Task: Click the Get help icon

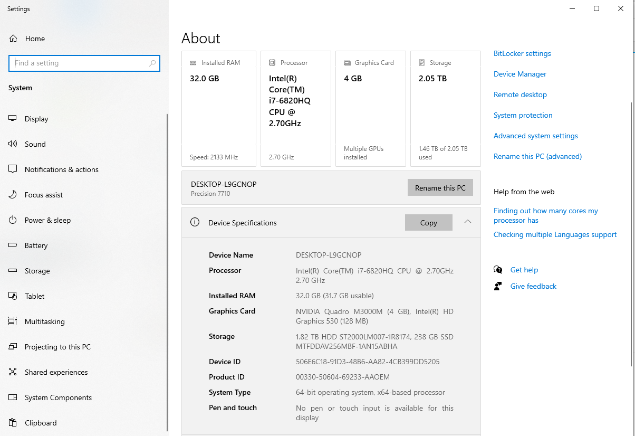Action: 498,270
